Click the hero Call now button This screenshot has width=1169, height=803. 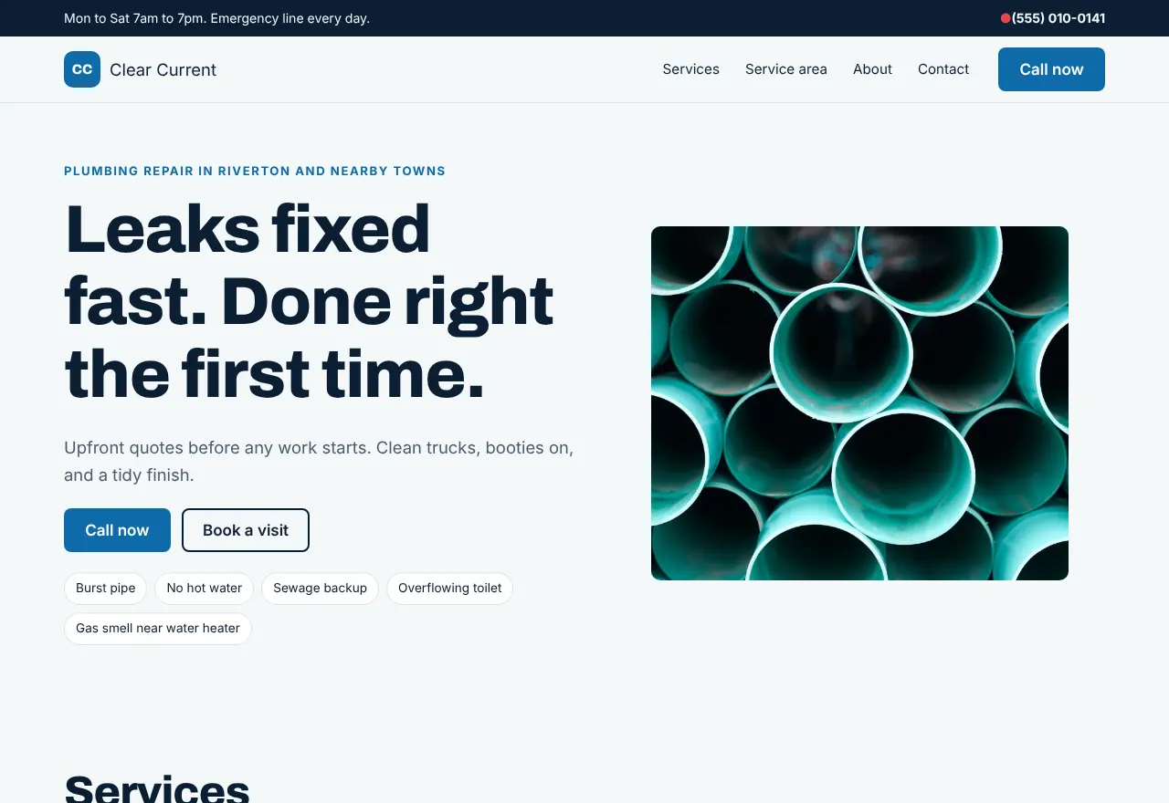click(x=117, y=530)
